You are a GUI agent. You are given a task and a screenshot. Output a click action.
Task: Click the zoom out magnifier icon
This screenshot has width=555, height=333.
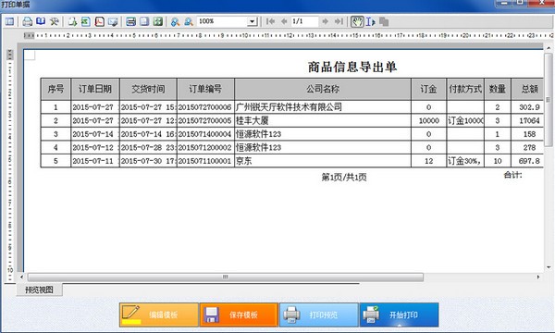point(189,21)
